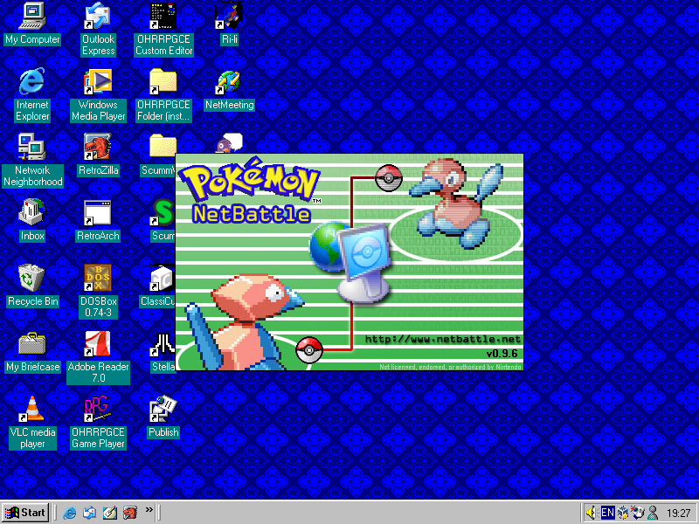Launch Outlook Express from Quick Launch
Image resolution: width=699 pixels, height=524 pixels.
pyautogui.click(x=89, y=513)
